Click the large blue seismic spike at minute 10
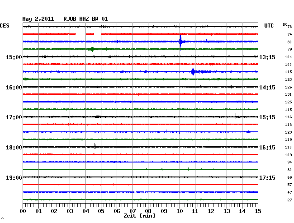 click(x=180, y=42)
